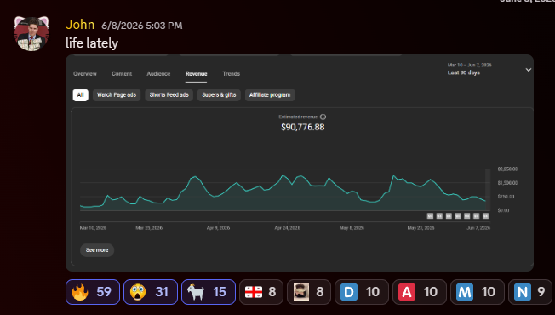The image size is (555, 315).
Task: Add the letter N reaction
Action: [529, 292]
